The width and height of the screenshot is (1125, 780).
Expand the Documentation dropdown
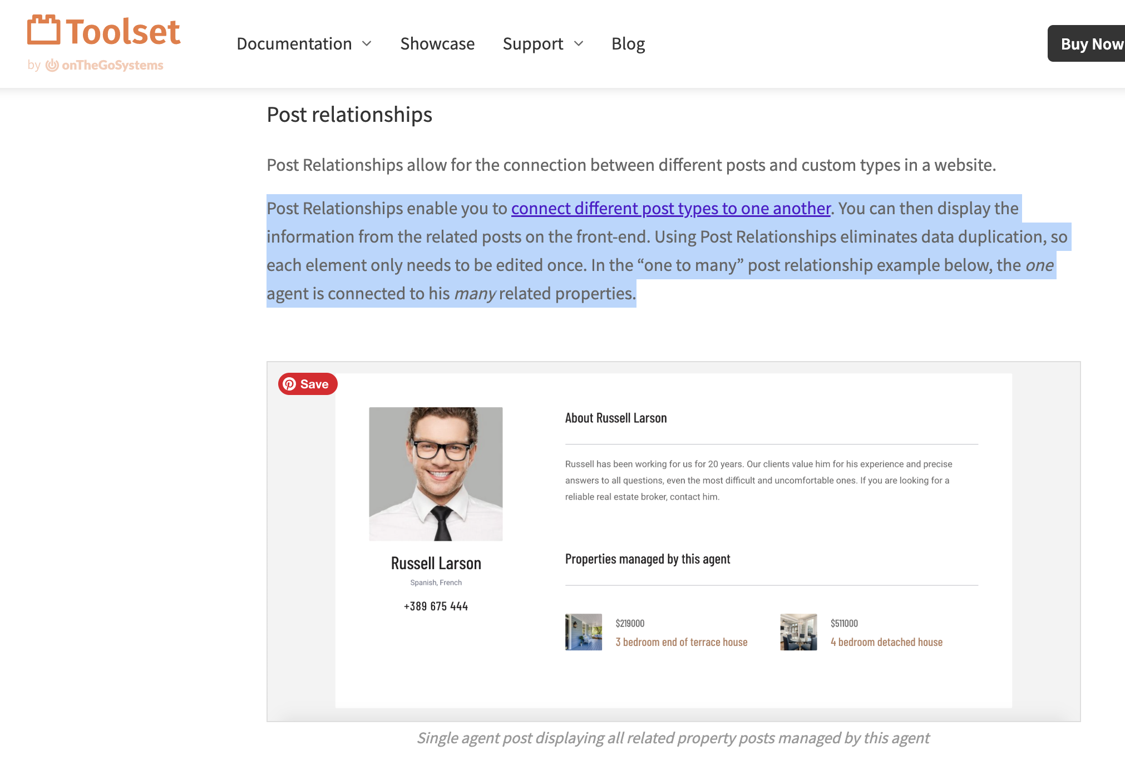367,44
